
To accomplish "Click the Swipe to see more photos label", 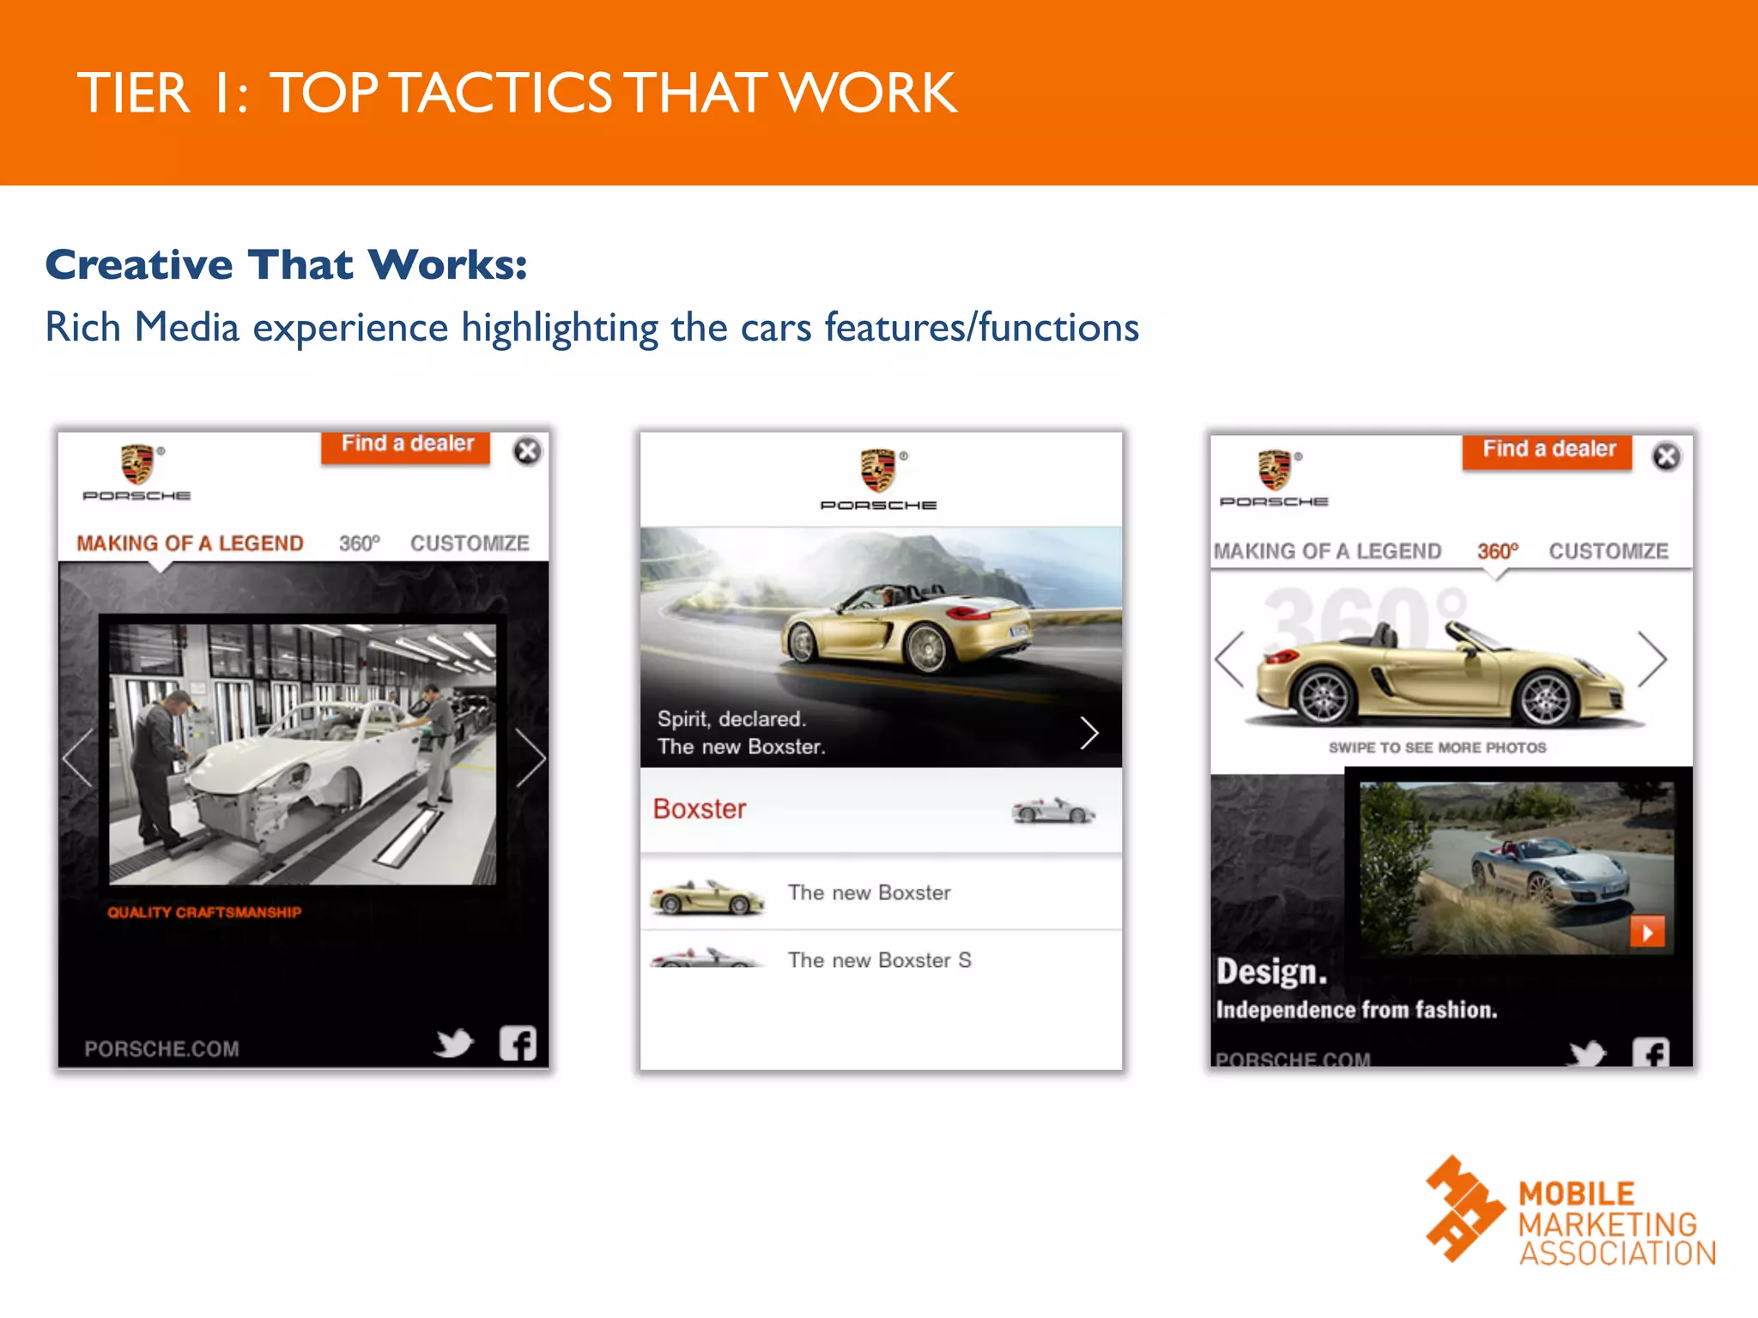I will [x=1437, y=747].
